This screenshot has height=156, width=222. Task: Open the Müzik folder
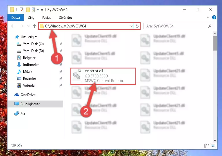pos(28,72)
